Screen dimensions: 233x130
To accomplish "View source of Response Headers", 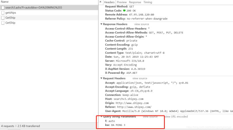I will 142,24.
